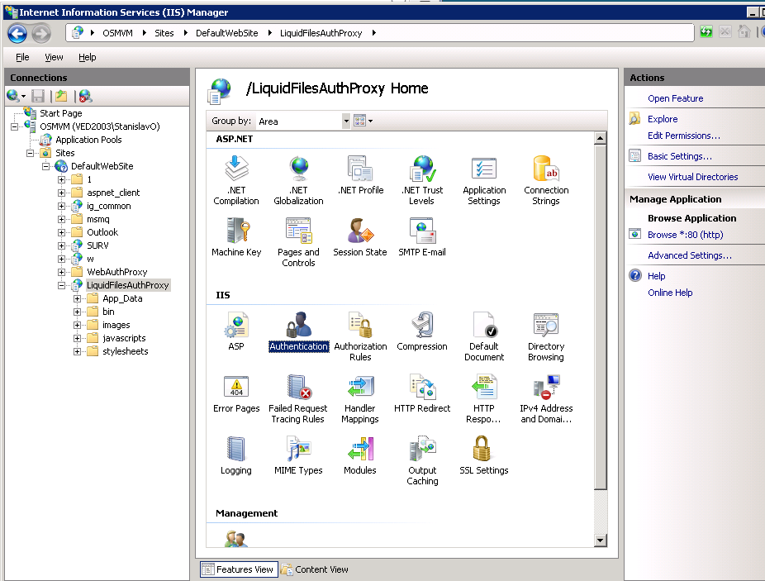Open the View menu
Viewport: 765px width, 581px height.
pos(54,57)
